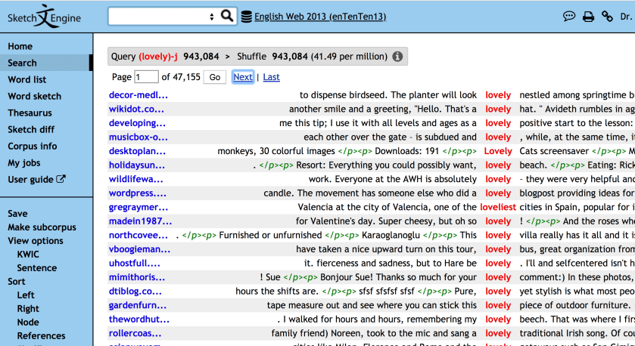The image size is (635, 346).
Task: Open Word list in the sidebar
Action: click(26, 79)
